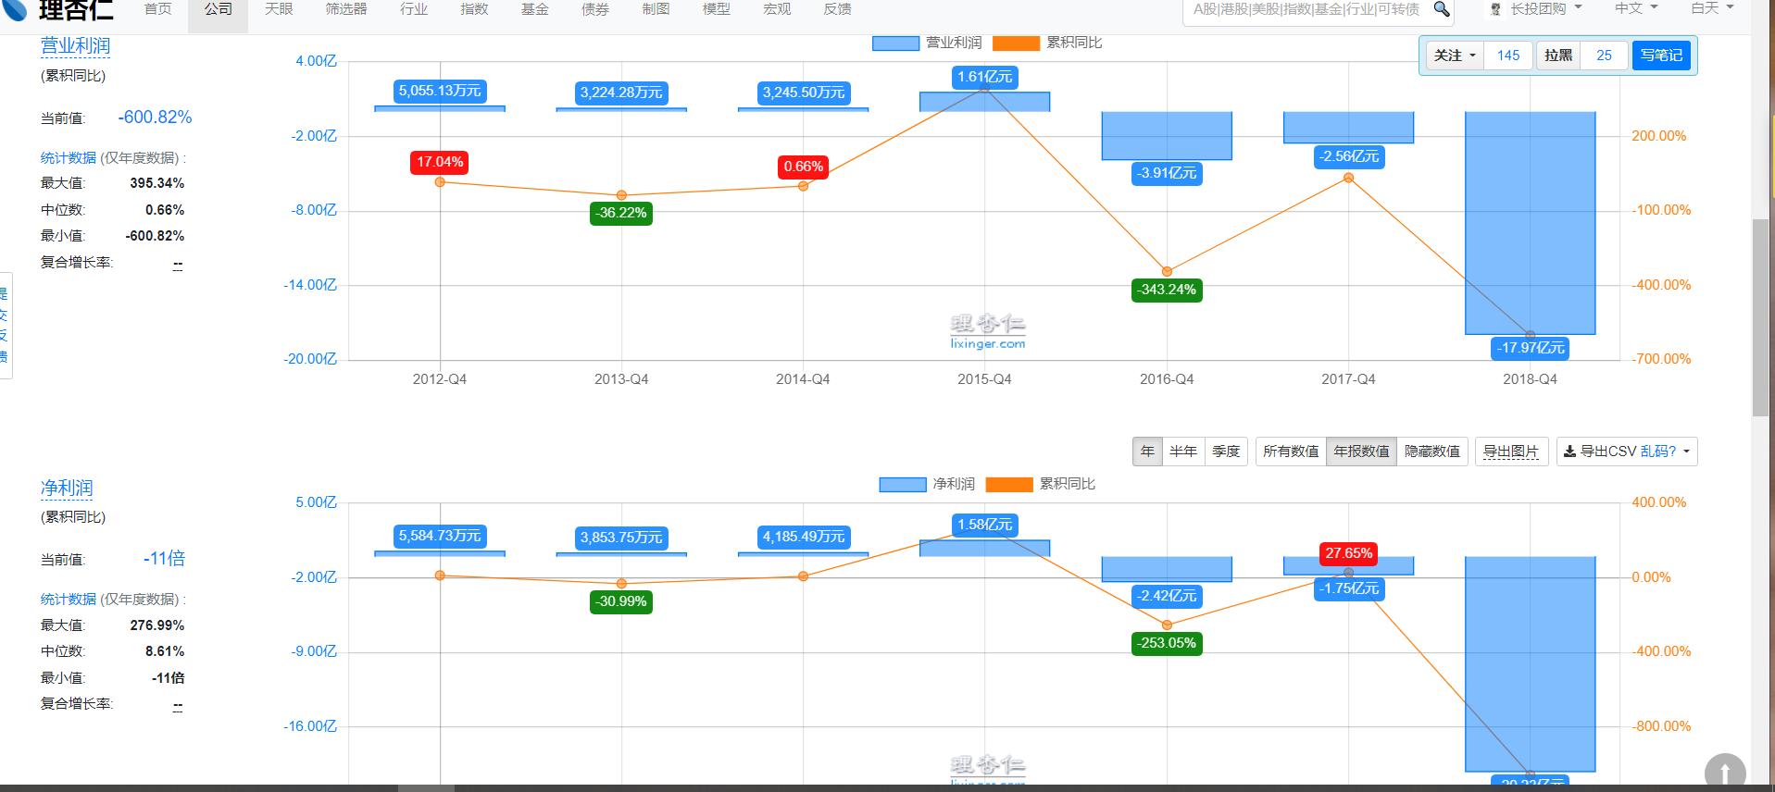
Task: Open the 公司 nav tab
Action: 219,9
